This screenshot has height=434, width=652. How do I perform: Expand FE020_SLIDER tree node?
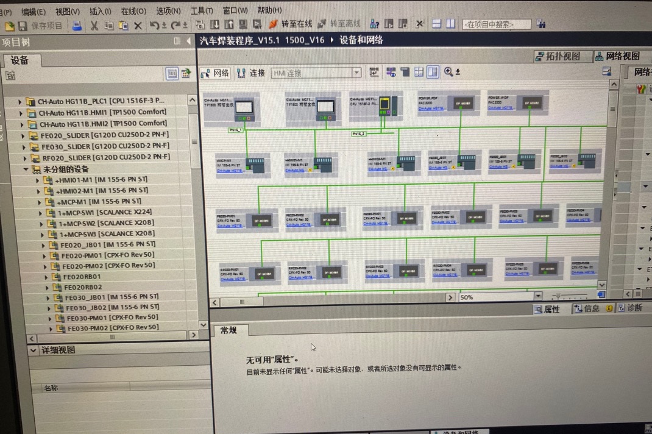(23, 136)
